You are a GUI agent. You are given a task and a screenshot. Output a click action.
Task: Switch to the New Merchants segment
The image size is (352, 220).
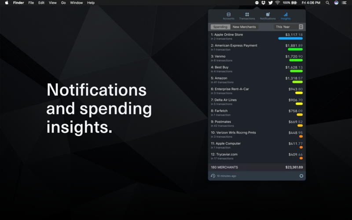[244, 27]
